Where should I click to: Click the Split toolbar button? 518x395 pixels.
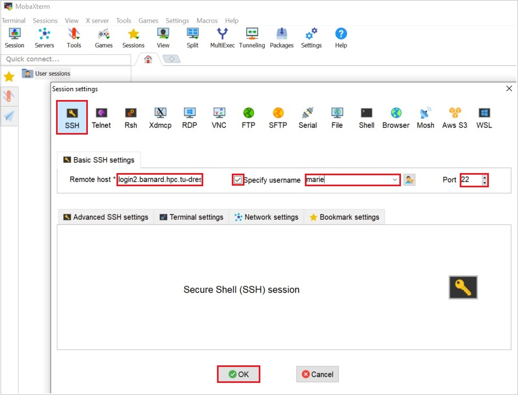[x=193, y=38]
